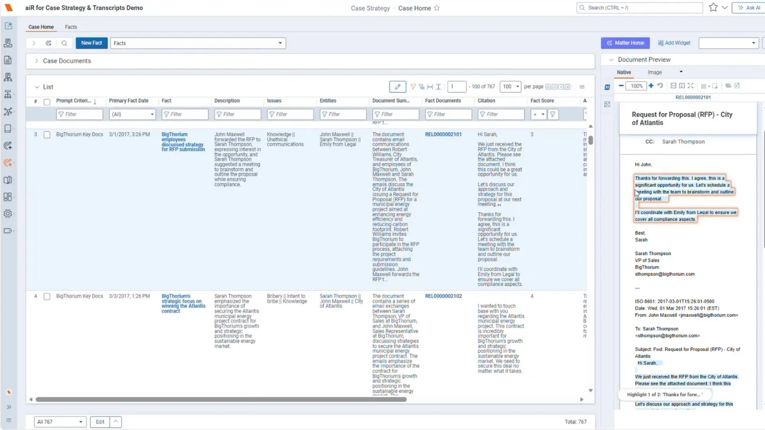Click the pencil edit icon in List toolbar
The width and height of the screenshot is (765, 430).
pyautogui.click(x=398, y=87)
